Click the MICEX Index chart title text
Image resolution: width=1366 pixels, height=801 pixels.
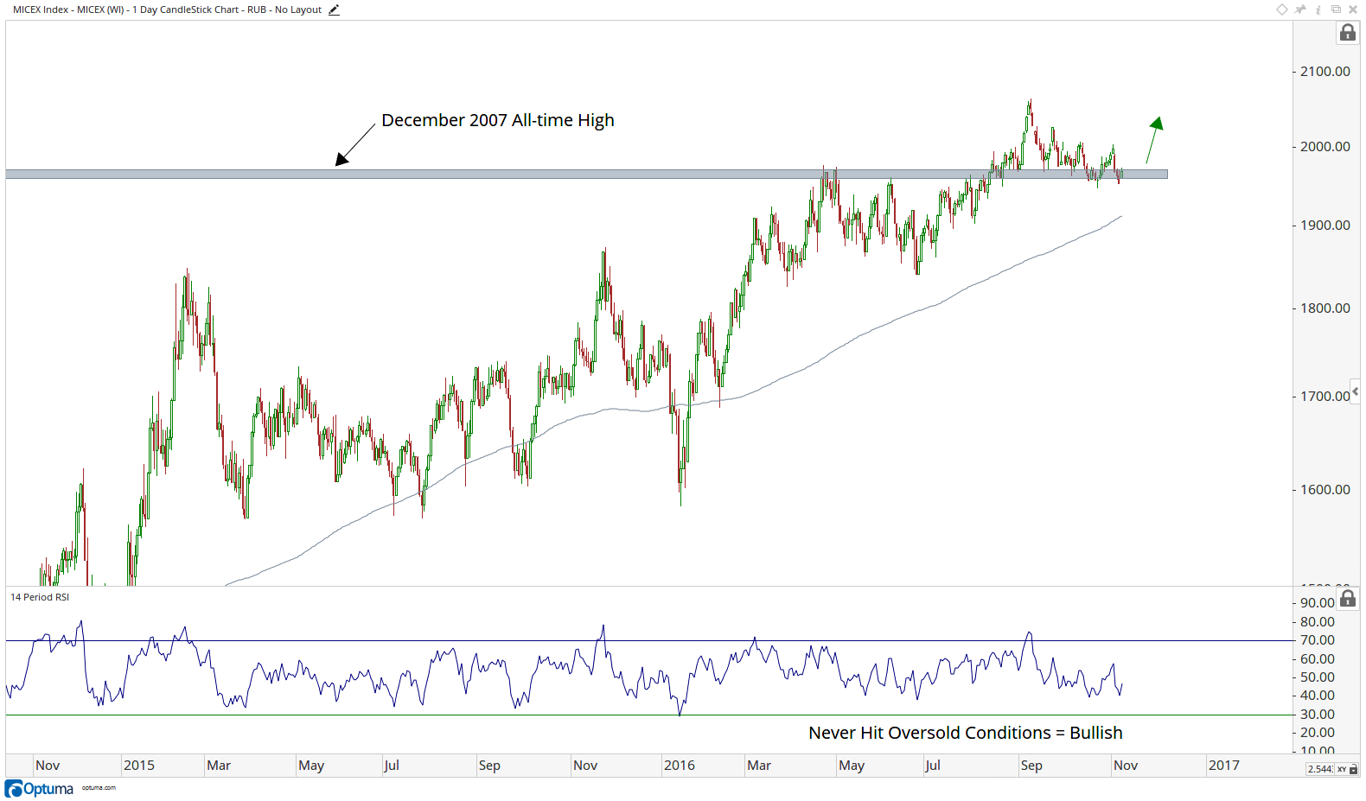(167, 10)
